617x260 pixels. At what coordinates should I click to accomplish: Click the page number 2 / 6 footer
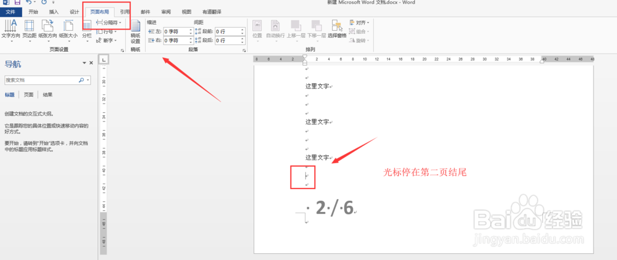pos(334,208)
